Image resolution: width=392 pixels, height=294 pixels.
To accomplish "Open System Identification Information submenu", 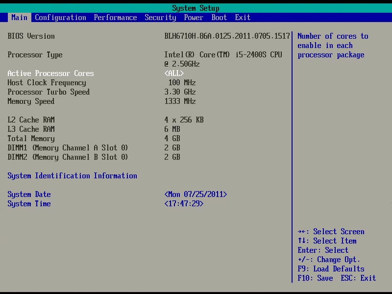I will click(x=72, y=176).
